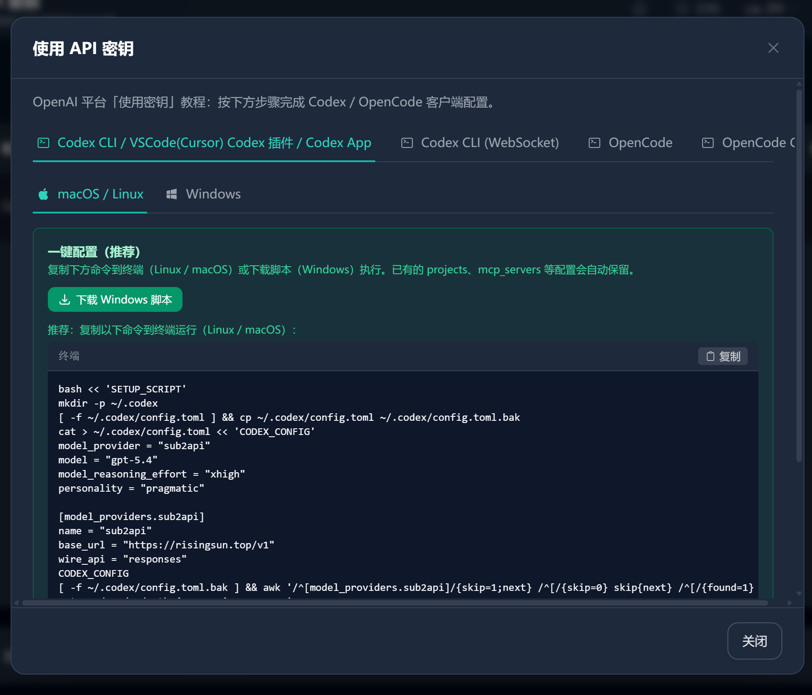Viewport: 812px width, 695px height.
Task: Click the dialog's vertical scrollbar thumb
Action: [799, 275]
